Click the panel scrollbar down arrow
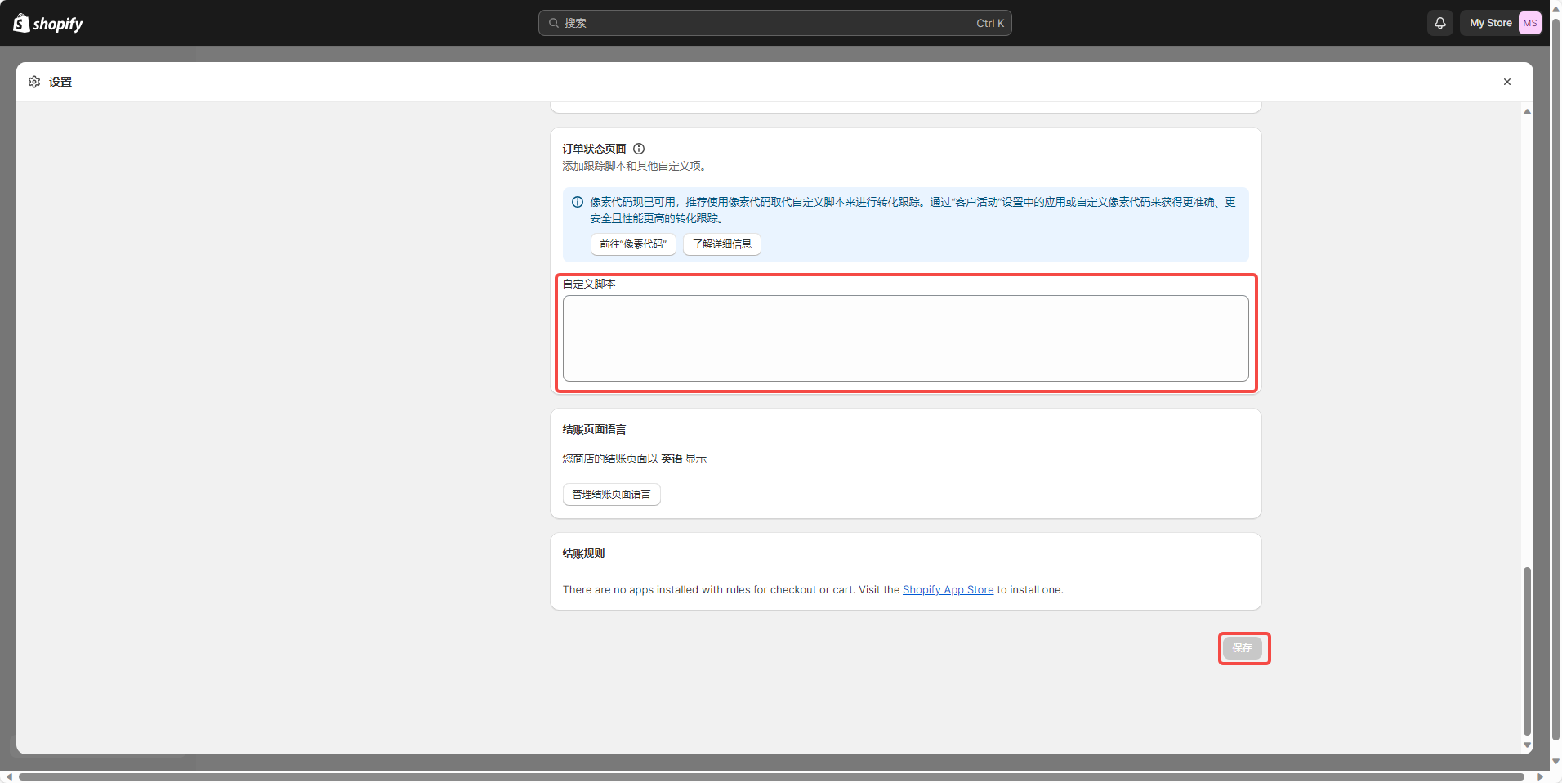Screen dimensions: 1562x783 [x=1527, y=745]
